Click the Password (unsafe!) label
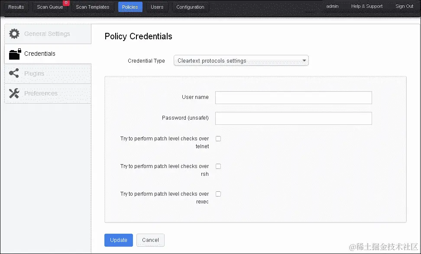The image size is (421, 254). pyautogui.click(x=185, y=118)
